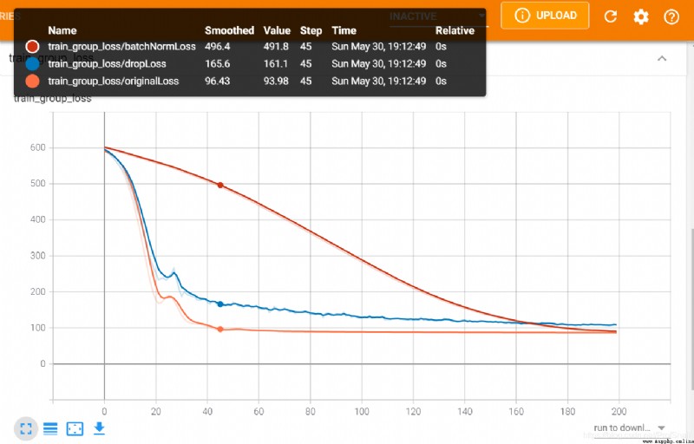Click value 161.1 in dropLoss row
The height and width of the screenshot is (444, 694).
(x=276, y=63)
